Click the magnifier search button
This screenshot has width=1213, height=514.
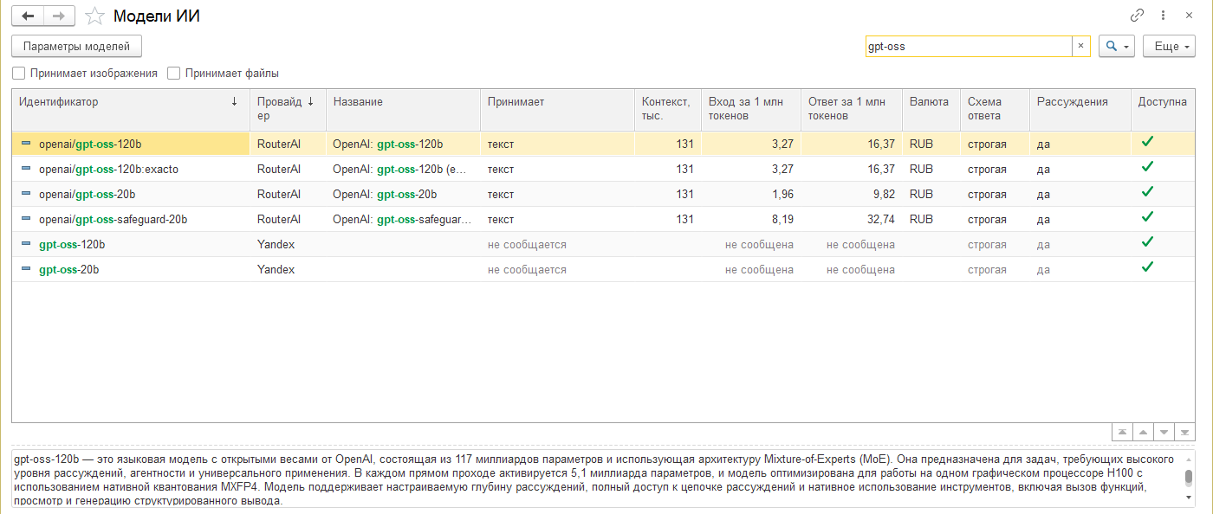(1117, 47)
